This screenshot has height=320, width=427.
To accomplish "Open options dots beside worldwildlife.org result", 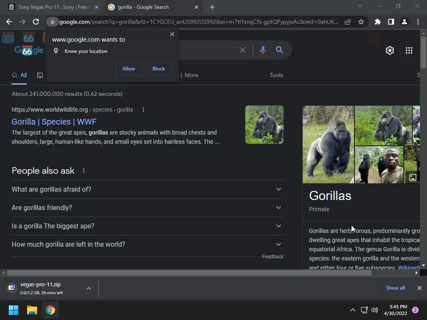I will click(x=143, y=110).
